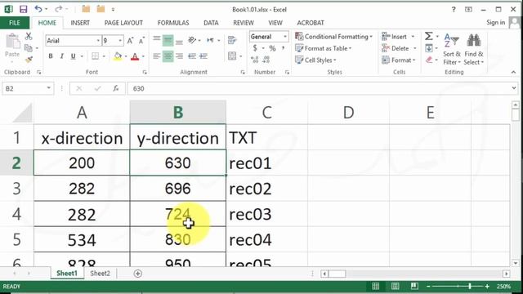Viewport: 523px width, 294px height.
Task: Click the Orientation angled text icon
Action: point(192,40)
